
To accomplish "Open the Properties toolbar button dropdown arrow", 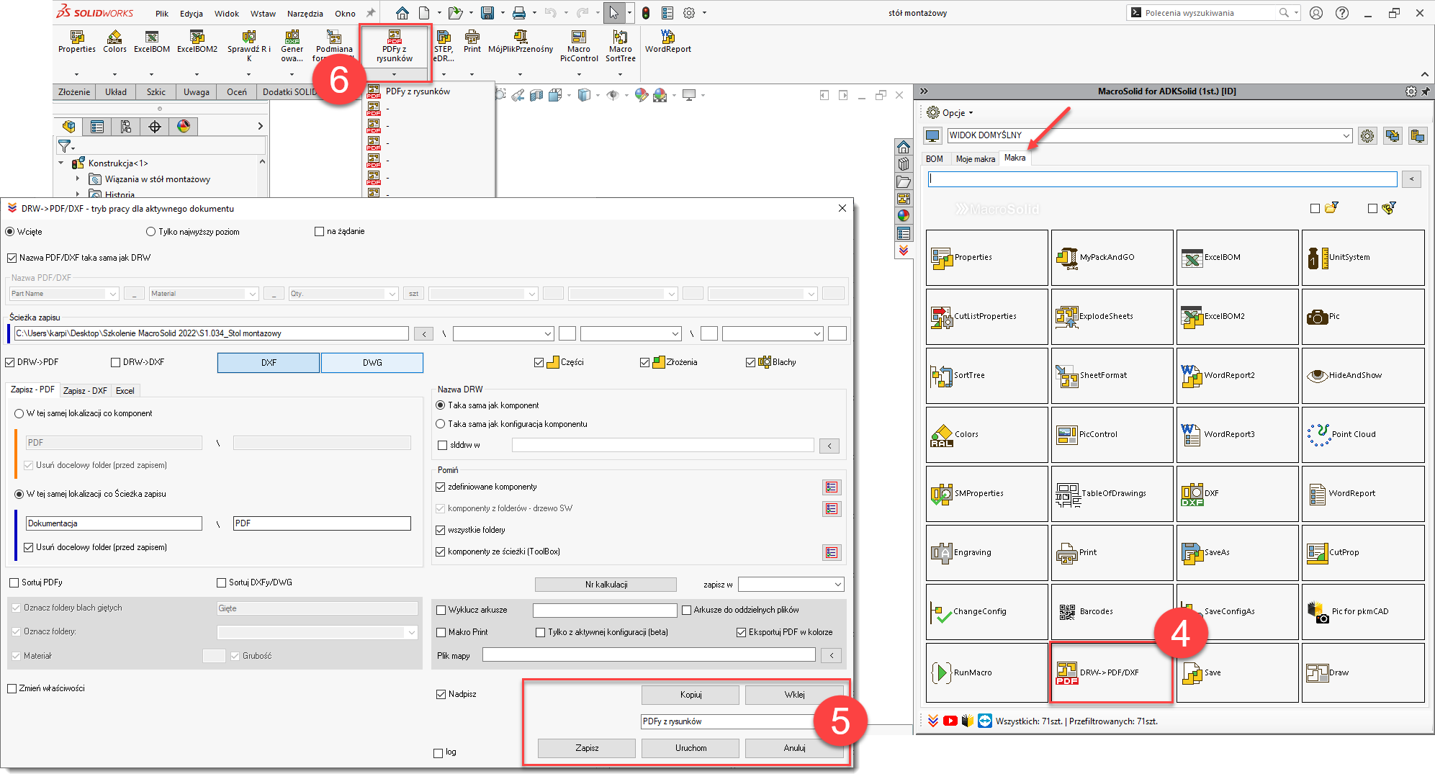I will tap(76, 74).
